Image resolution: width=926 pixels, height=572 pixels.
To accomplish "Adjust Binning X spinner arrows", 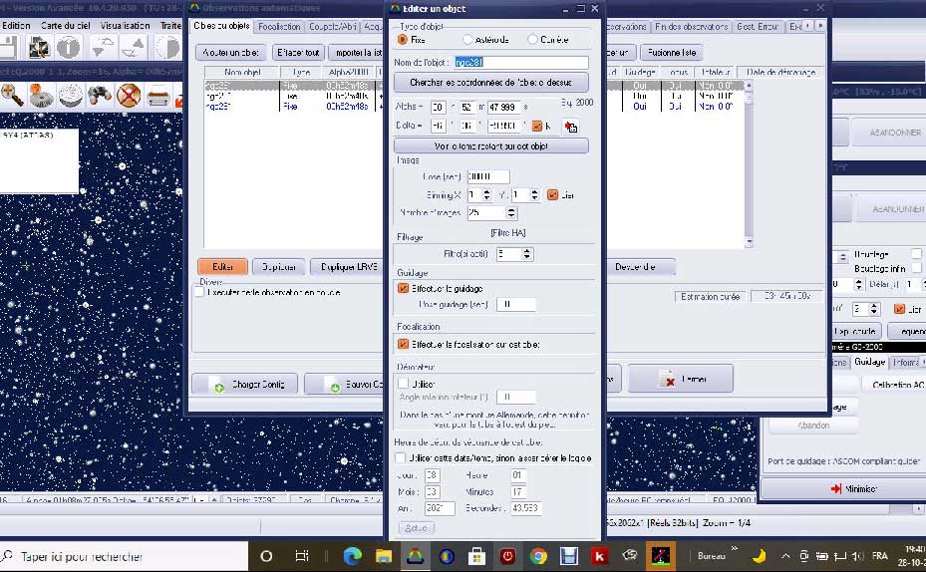I will [485, 195].
